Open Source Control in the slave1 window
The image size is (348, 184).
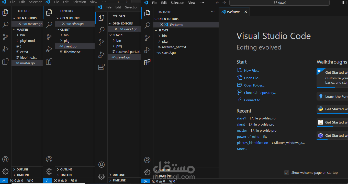102,42
